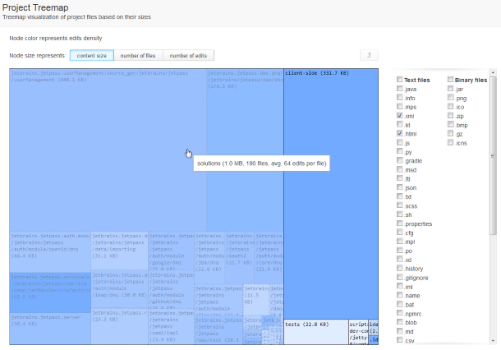Viewport: 501px width, 350px height.
Task: Click the up-level arrow button
Action: (369, 55)
